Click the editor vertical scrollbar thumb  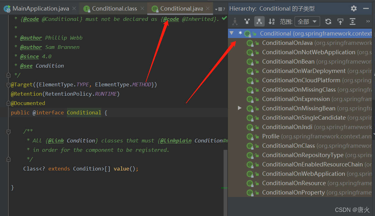point(225,182)
